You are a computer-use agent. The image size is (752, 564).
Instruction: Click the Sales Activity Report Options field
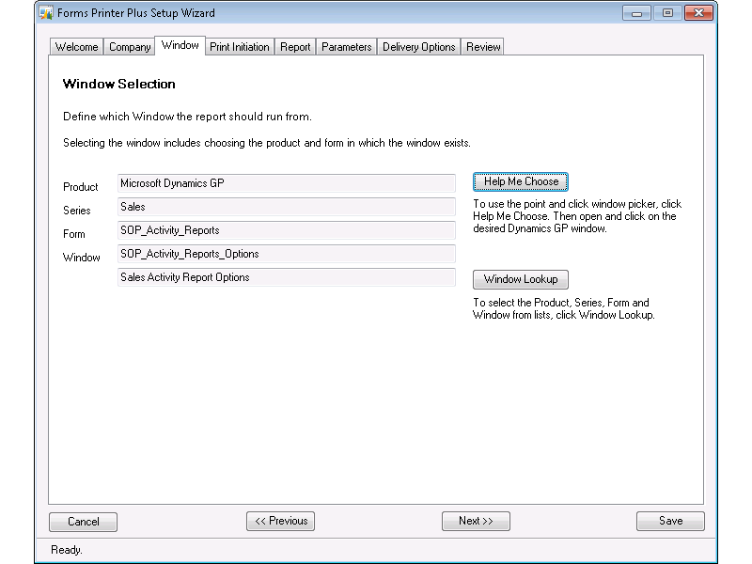click(x=287, y=277)
